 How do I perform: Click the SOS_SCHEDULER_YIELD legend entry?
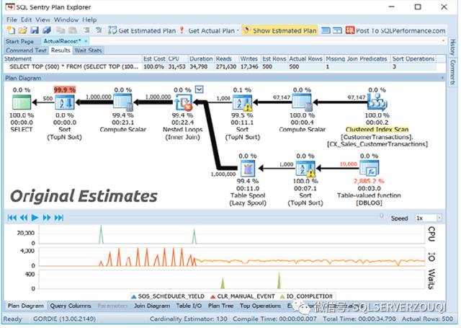point(168,296)
